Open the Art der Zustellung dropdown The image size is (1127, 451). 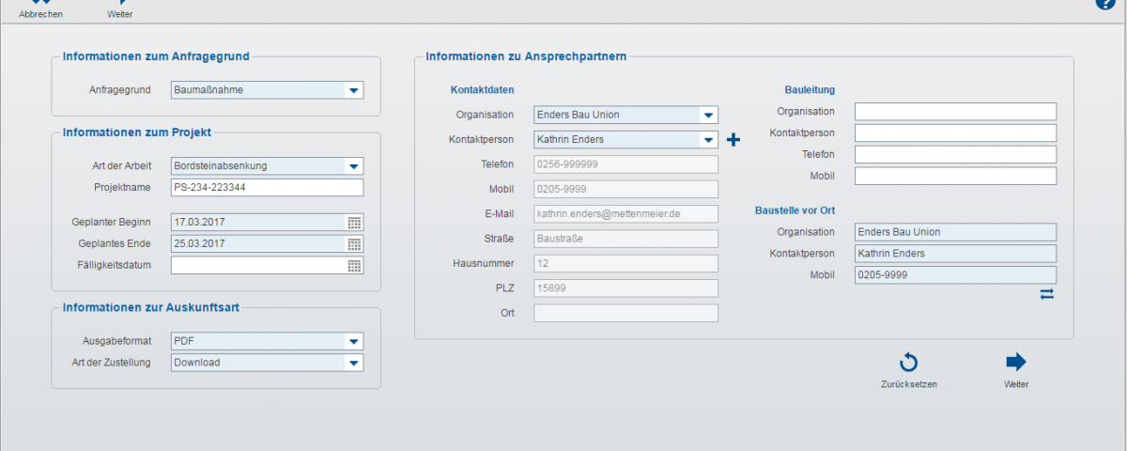click(x=353, y=364)
